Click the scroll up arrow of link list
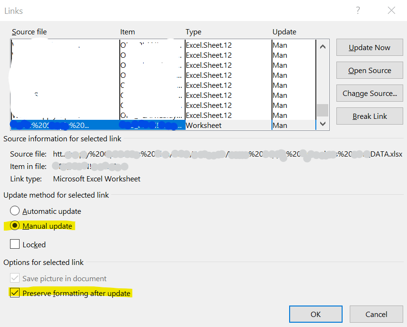407x327 pixels. pyautogui.click(x=323, y=47)
